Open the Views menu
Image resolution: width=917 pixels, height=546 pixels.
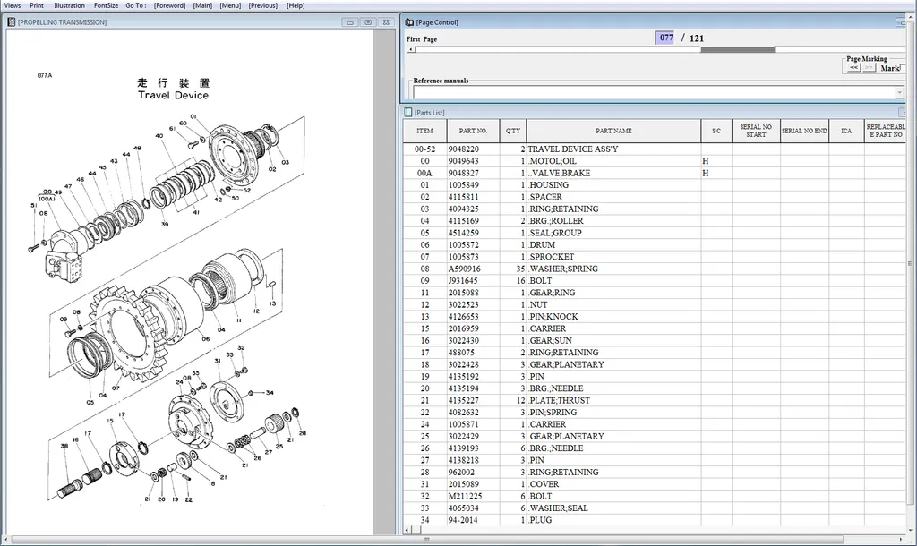tap(13, 5)
